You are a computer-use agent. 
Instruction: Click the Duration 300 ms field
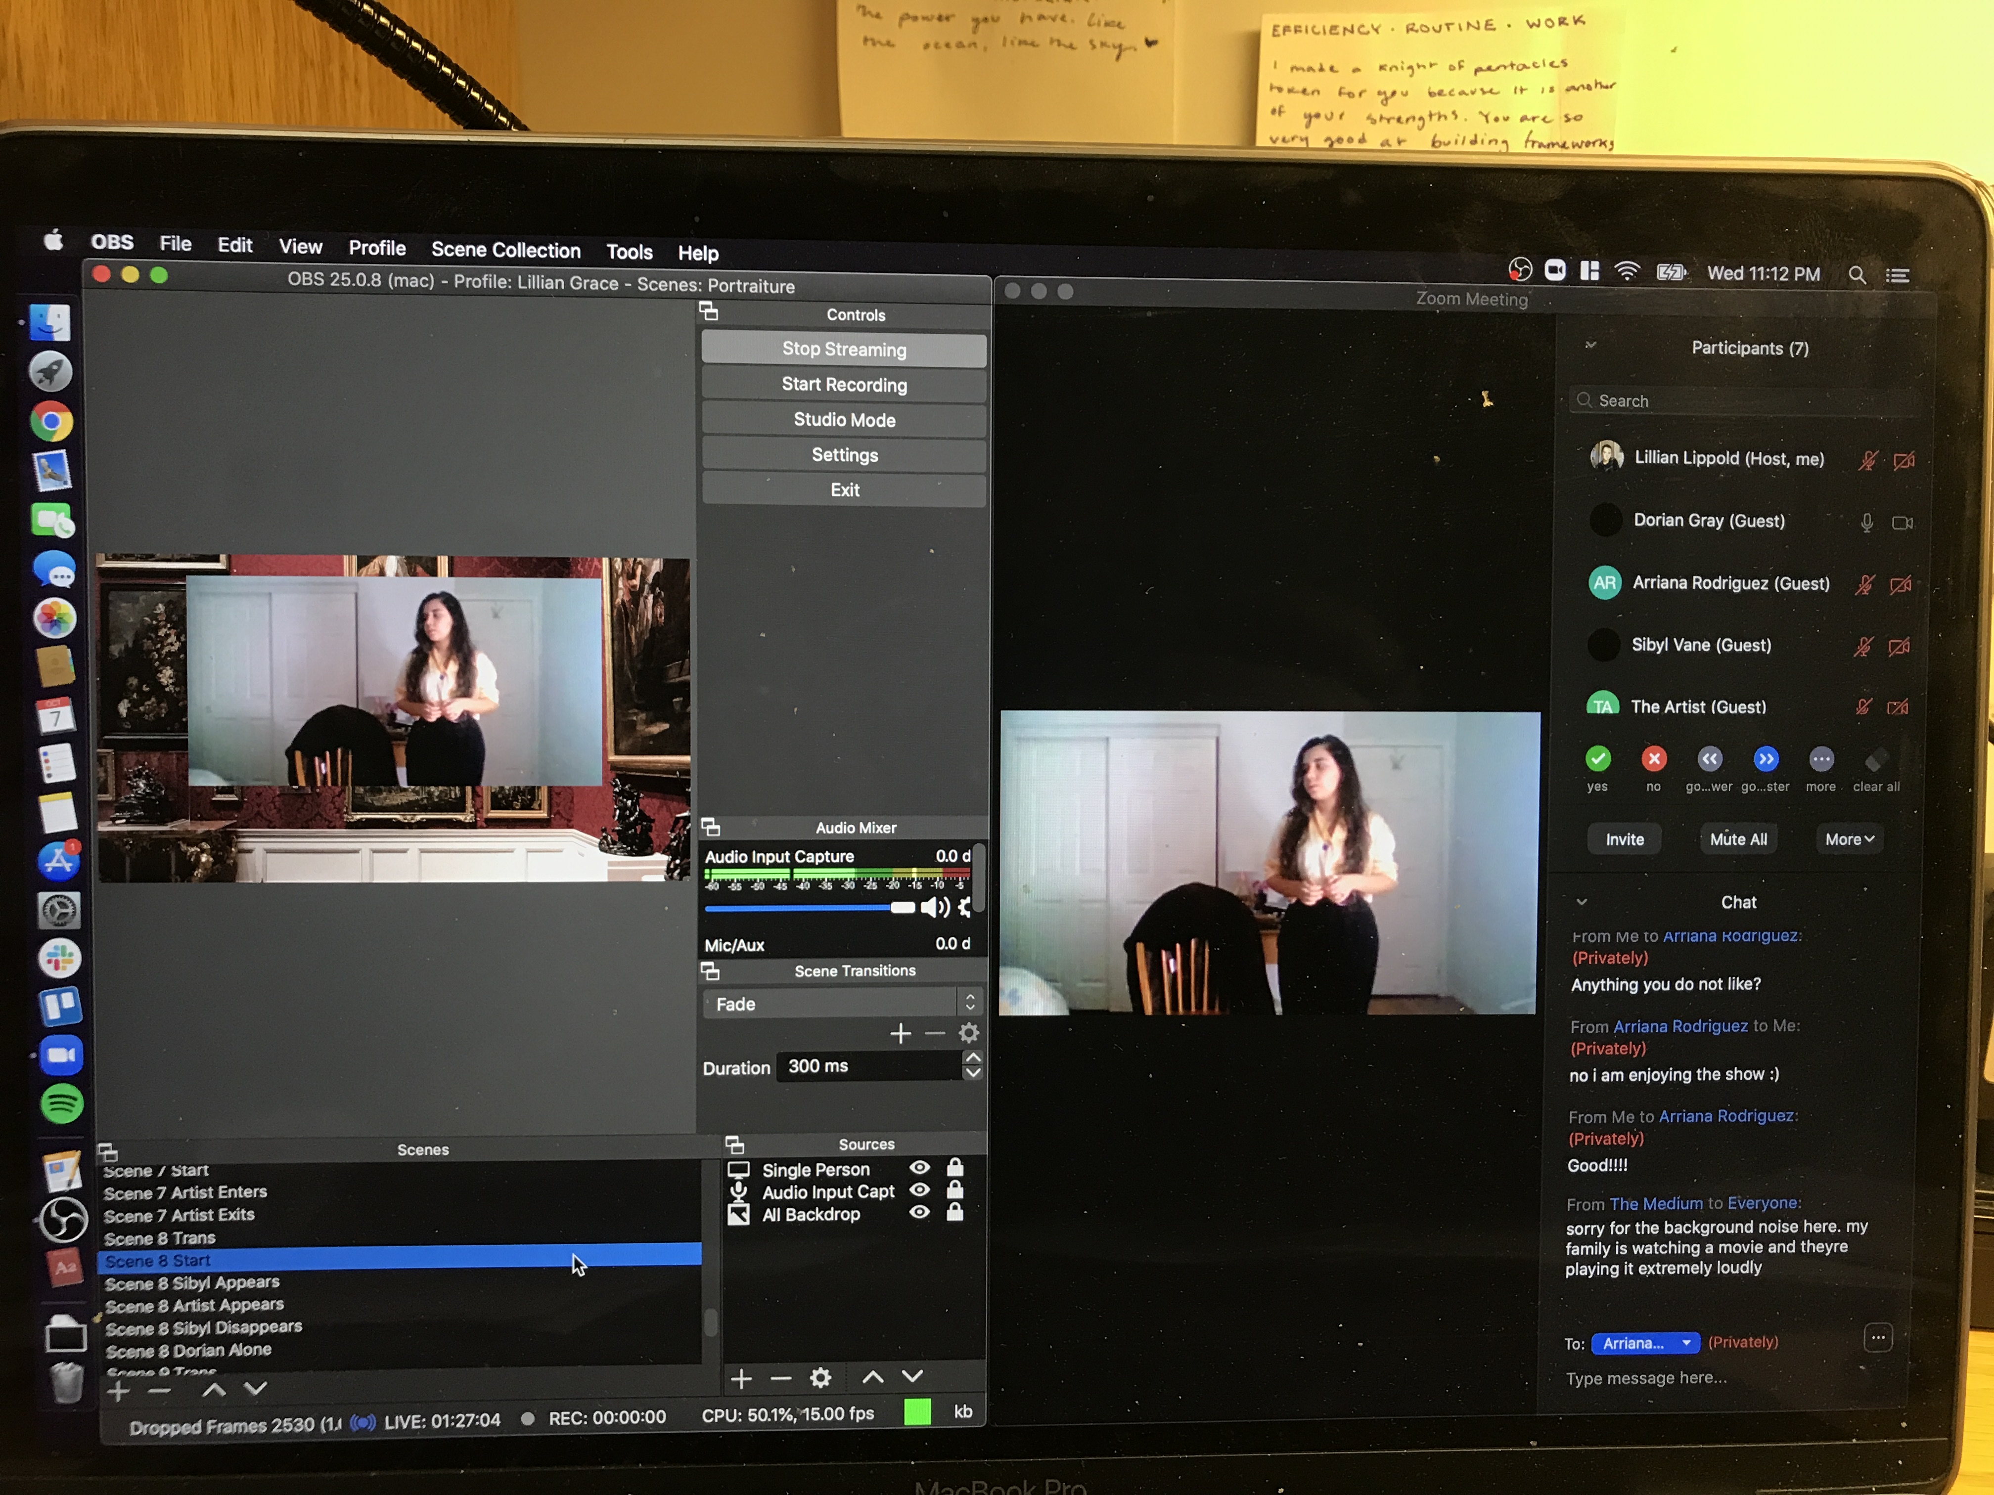click(869, 1066)
